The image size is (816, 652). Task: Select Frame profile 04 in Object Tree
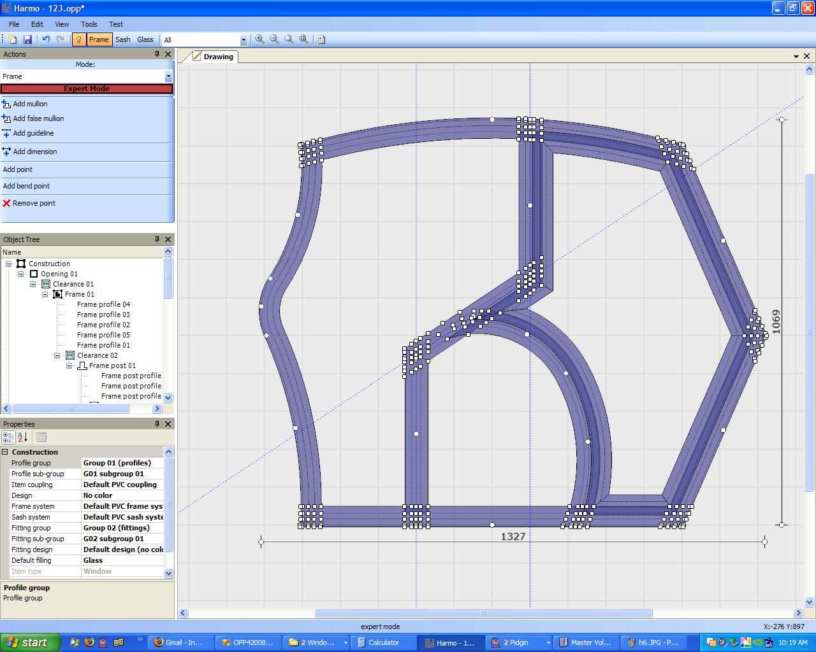(x=103, y=304)
